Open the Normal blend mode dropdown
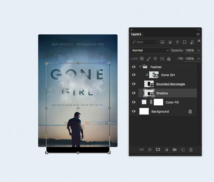The width and height of the screenshot is (214, 182). tap(150, 50)
